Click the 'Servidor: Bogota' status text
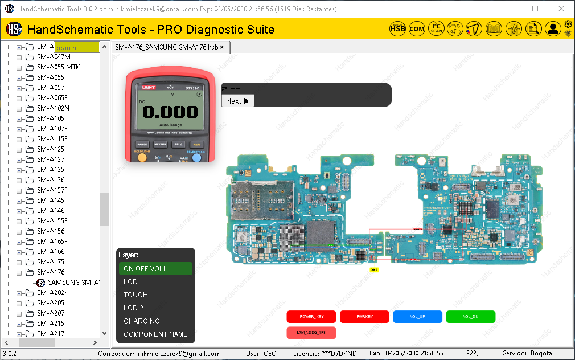575x360 pixels. [x=527, y=353]
